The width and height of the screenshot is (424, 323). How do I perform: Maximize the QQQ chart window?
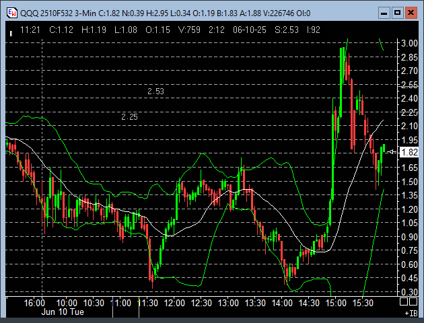(x=397, y=13)
